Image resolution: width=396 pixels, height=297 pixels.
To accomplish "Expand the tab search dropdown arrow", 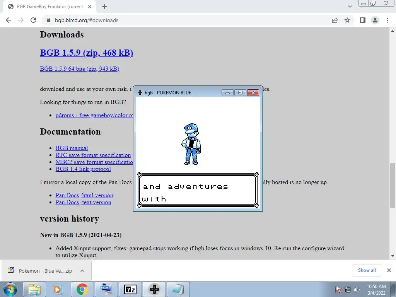I will (350, 7).
